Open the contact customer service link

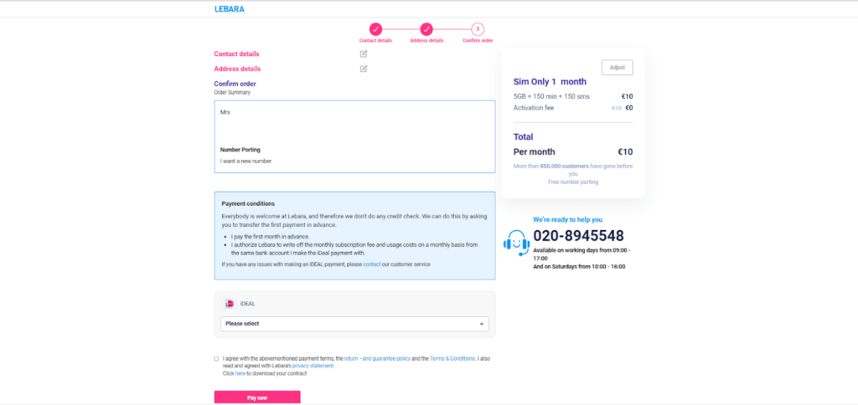[x=371, y=264]
